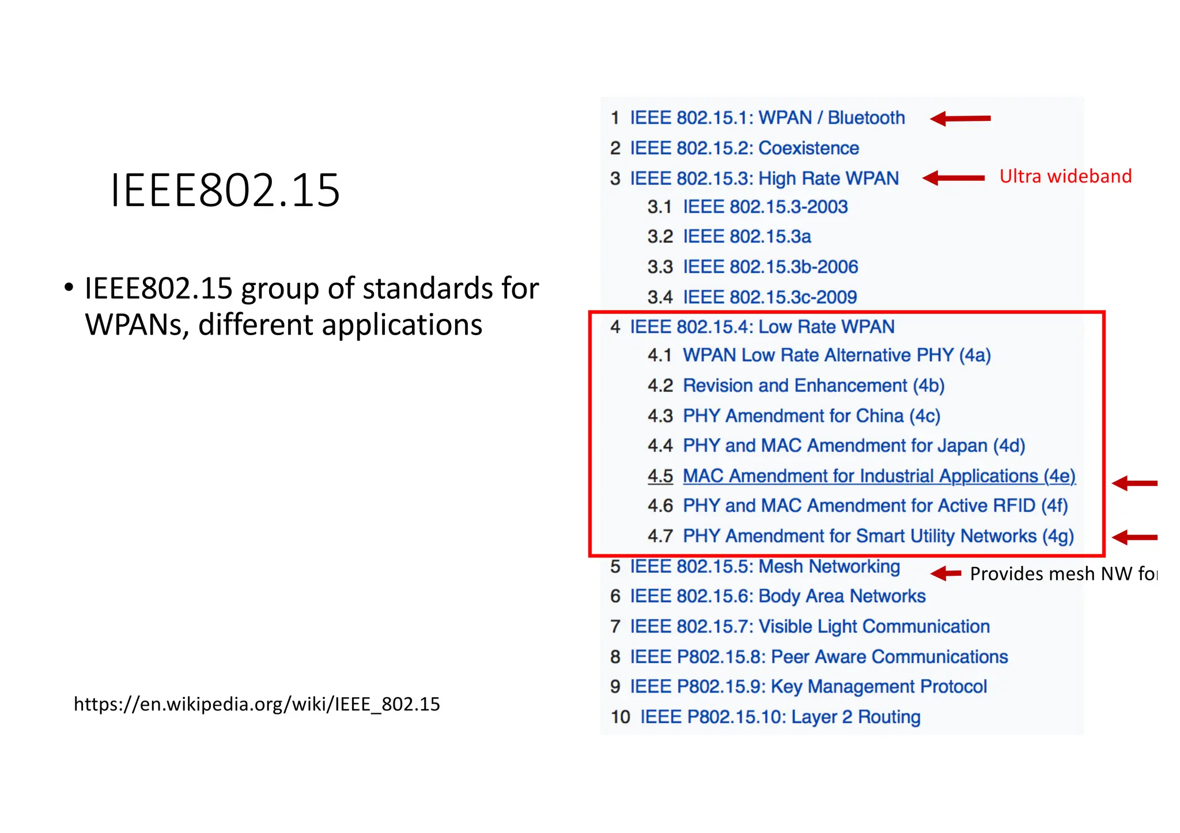Viewport: 1180px width, 833px height.
Task: Open PHY Amendment for Smart Utility Networks (4g)
Action: (x=879, y=537)
